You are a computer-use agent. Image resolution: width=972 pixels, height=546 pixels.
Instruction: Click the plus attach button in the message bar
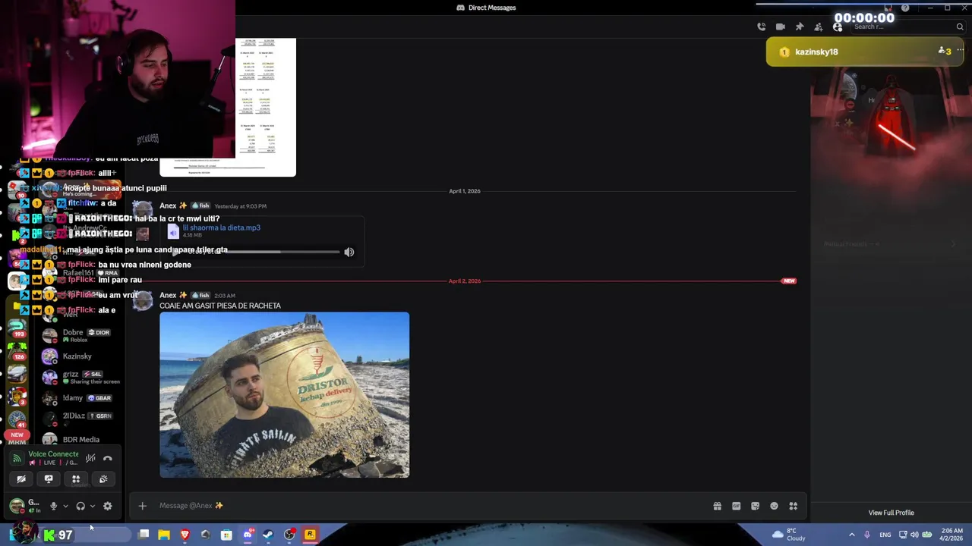click(142, 506)
